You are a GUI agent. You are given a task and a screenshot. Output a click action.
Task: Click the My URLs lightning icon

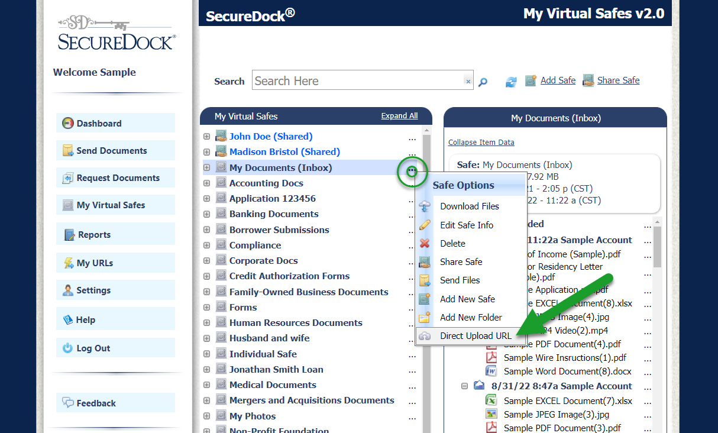tap(68, 263)
